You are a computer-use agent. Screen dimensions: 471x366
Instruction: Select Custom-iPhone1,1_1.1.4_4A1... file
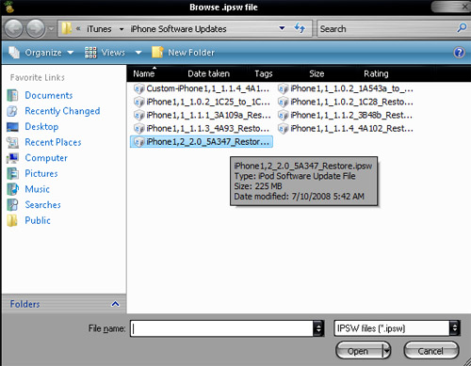[x=202, y=88]
